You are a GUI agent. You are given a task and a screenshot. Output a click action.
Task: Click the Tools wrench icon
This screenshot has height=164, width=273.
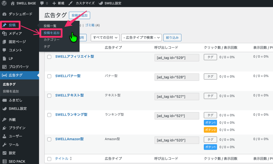4,145
